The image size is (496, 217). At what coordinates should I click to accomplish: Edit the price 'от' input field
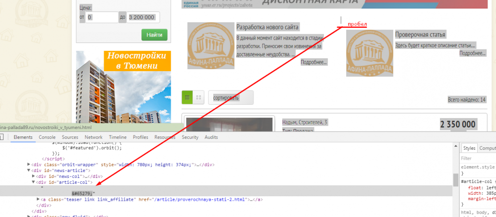(x=102, y=17)
